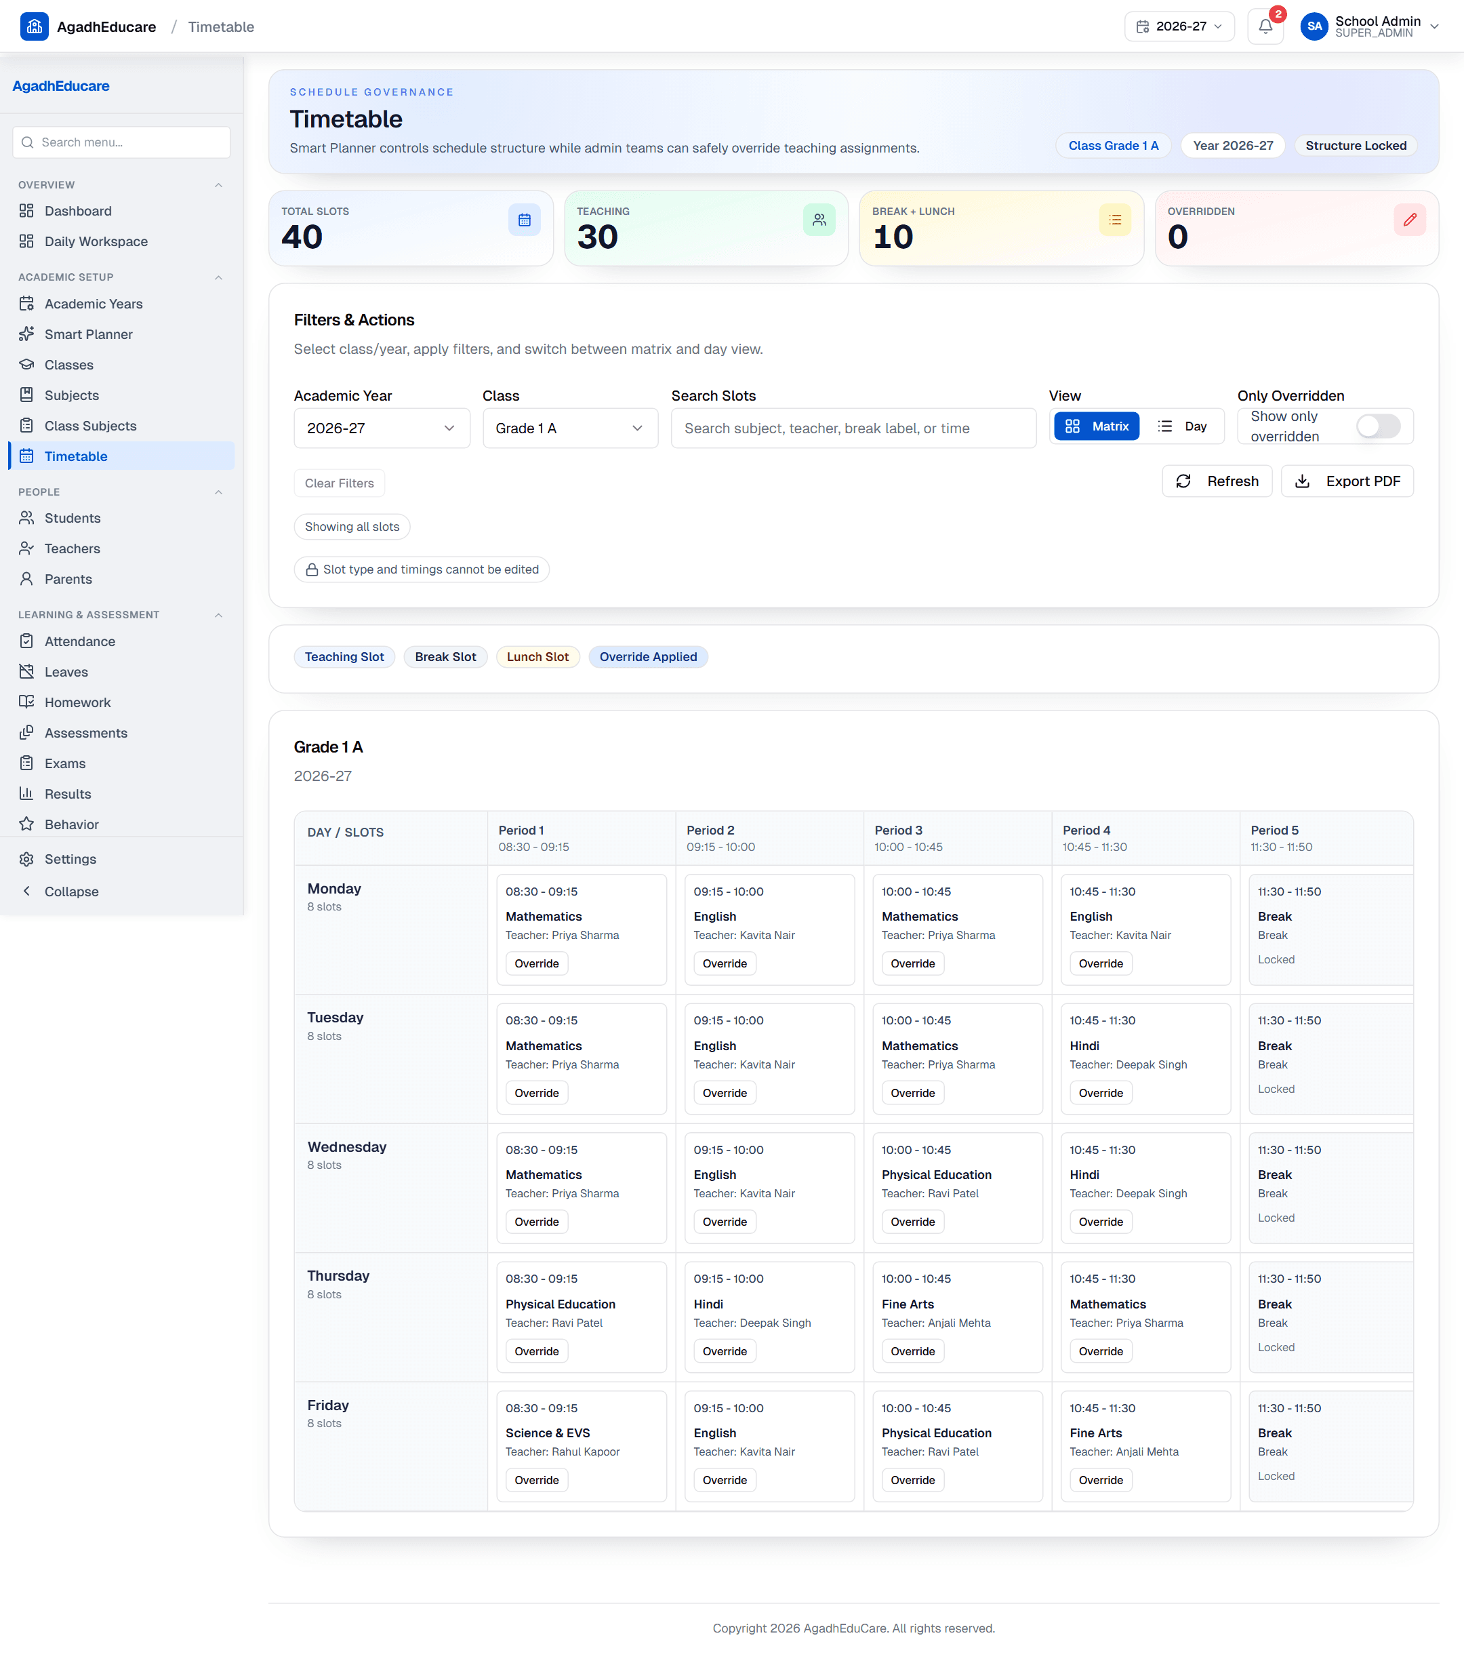
Task: Click the Students group icon
Action: coord(27,518)
